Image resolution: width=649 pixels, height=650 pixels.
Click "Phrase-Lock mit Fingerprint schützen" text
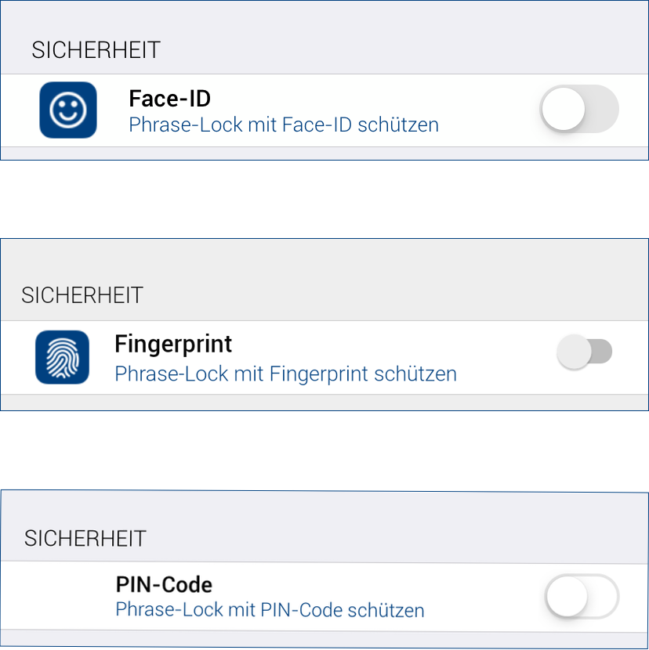point(285,374)
